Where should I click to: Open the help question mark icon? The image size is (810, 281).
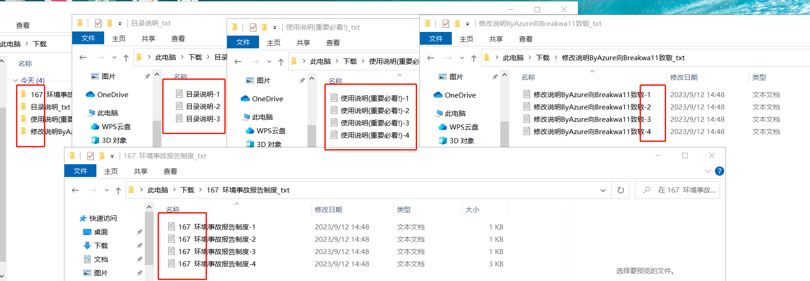point(719,171)
